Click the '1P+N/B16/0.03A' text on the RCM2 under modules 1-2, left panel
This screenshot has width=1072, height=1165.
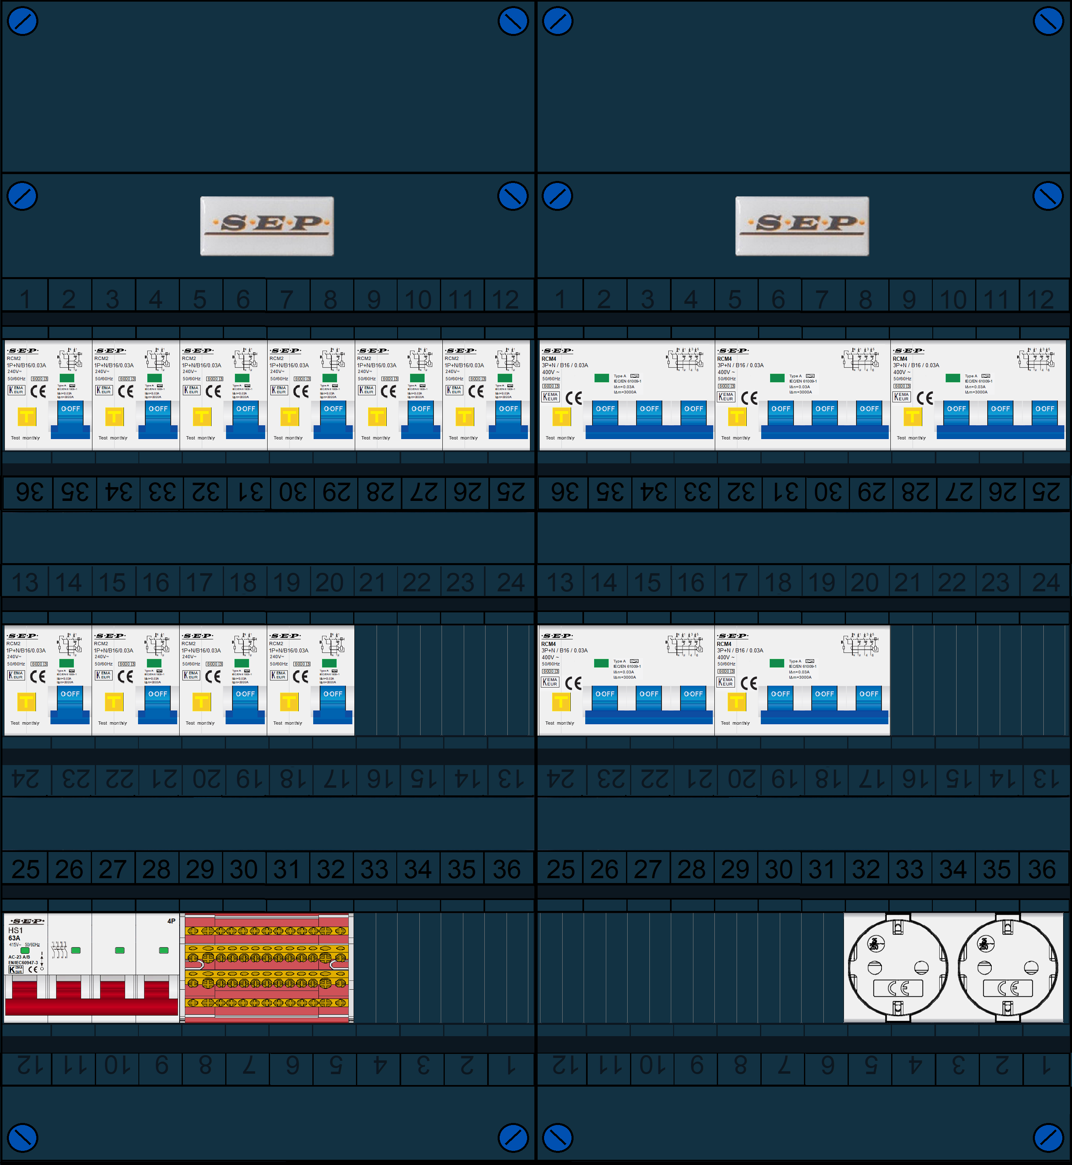point(27,365)
